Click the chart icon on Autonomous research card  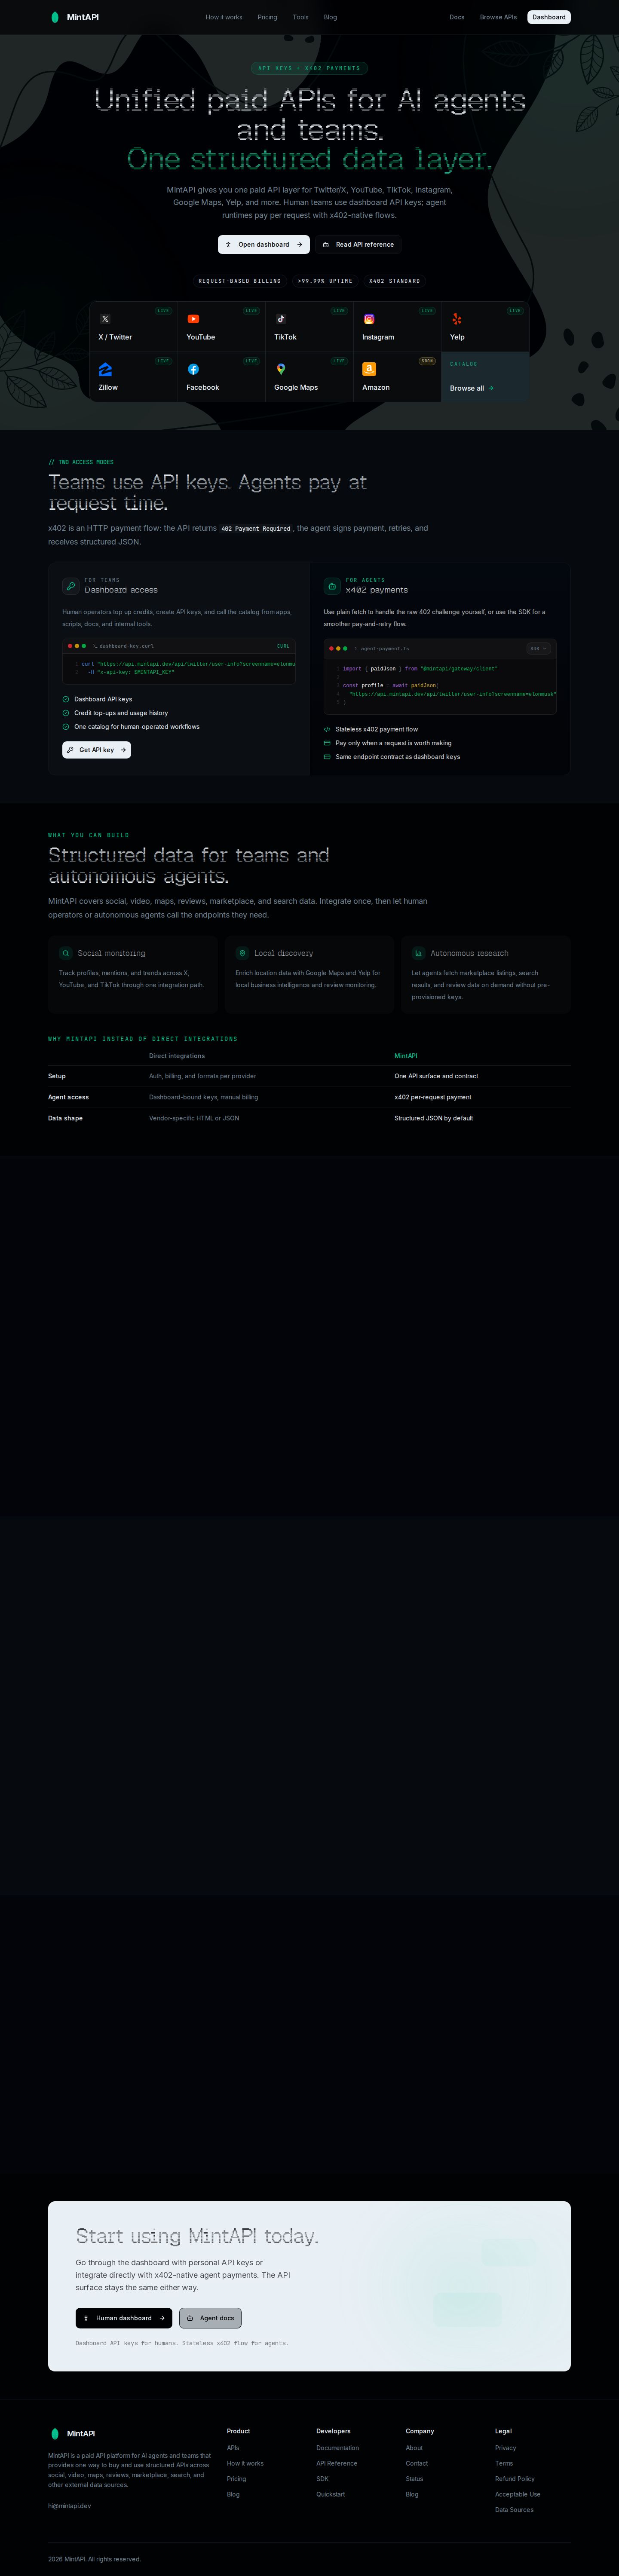tap(419, 953)
